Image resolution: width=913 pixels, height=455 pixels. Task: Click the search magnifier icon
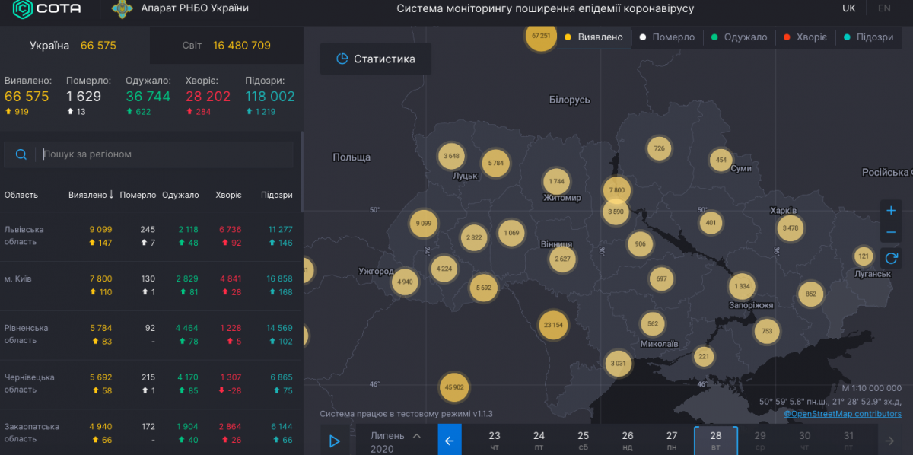tap(21, 154)
